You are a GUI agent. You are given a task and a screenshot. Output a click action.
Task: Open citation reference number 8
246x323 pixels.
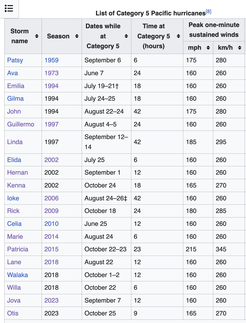[208, 12]
